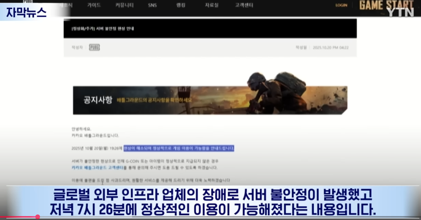The height and width of the screenshot is (220, 421).
Task: Click the 카카오 배틀그라운드 고객센터 link
Action: coord(97,167)
